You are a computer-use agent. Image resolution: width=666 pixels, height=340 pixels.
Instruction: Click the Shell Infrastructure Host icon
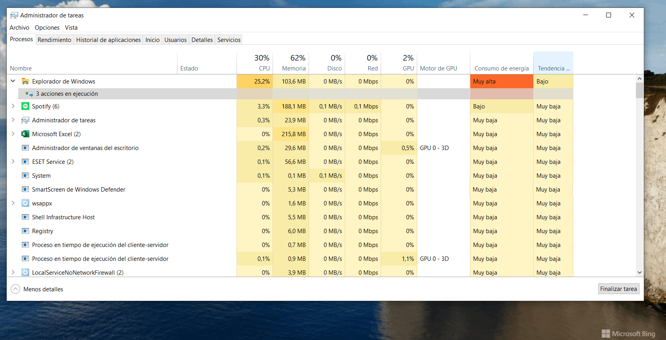coord(25,217)
